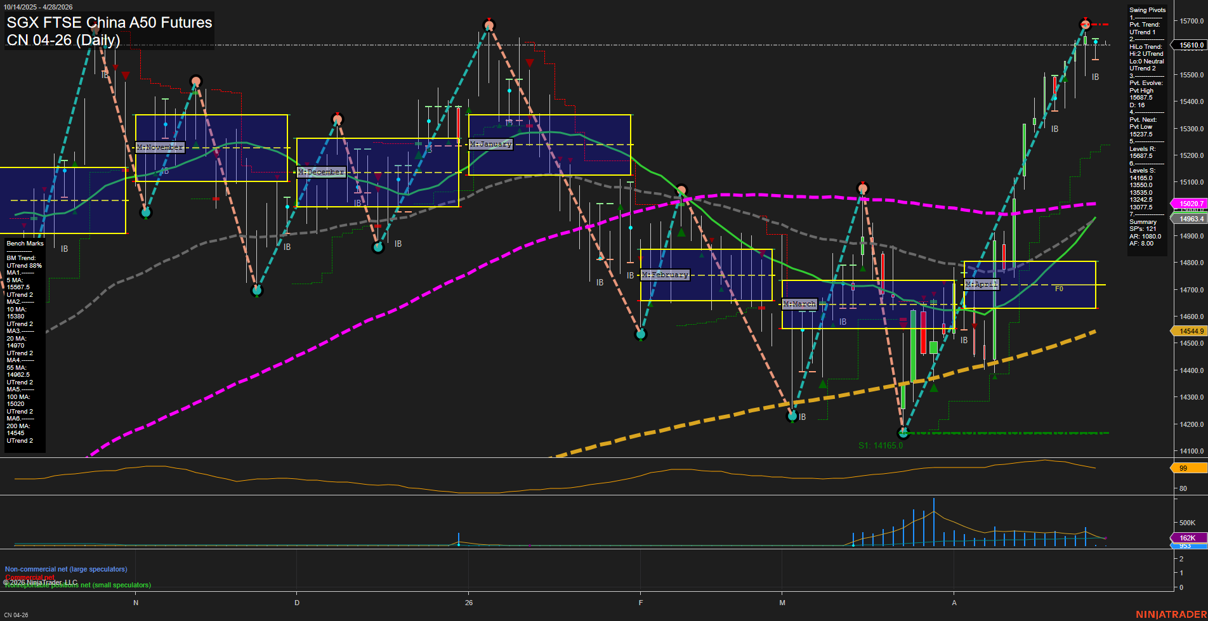Click the teal swing-low dot near S1 14165.0
This screenshot has height=621, width=1208.
(x=903, y=433)
